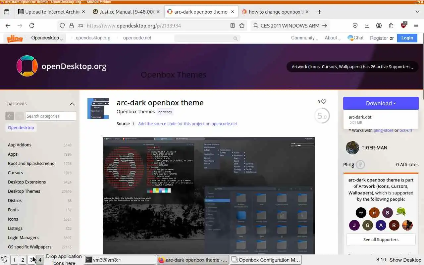List all tabs dropdown arrow

pyautogui.click(x=417, y=12)
